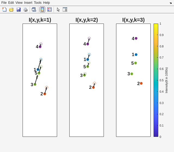This screenshot has width=174, height=152.
Task: Click the I(x,y,k=1) subplot title
Action: coord(40,20)
